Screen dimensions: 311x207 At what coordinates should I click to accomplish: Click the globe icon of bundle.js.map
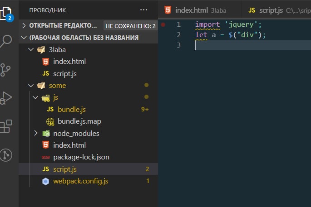[50, 121]
